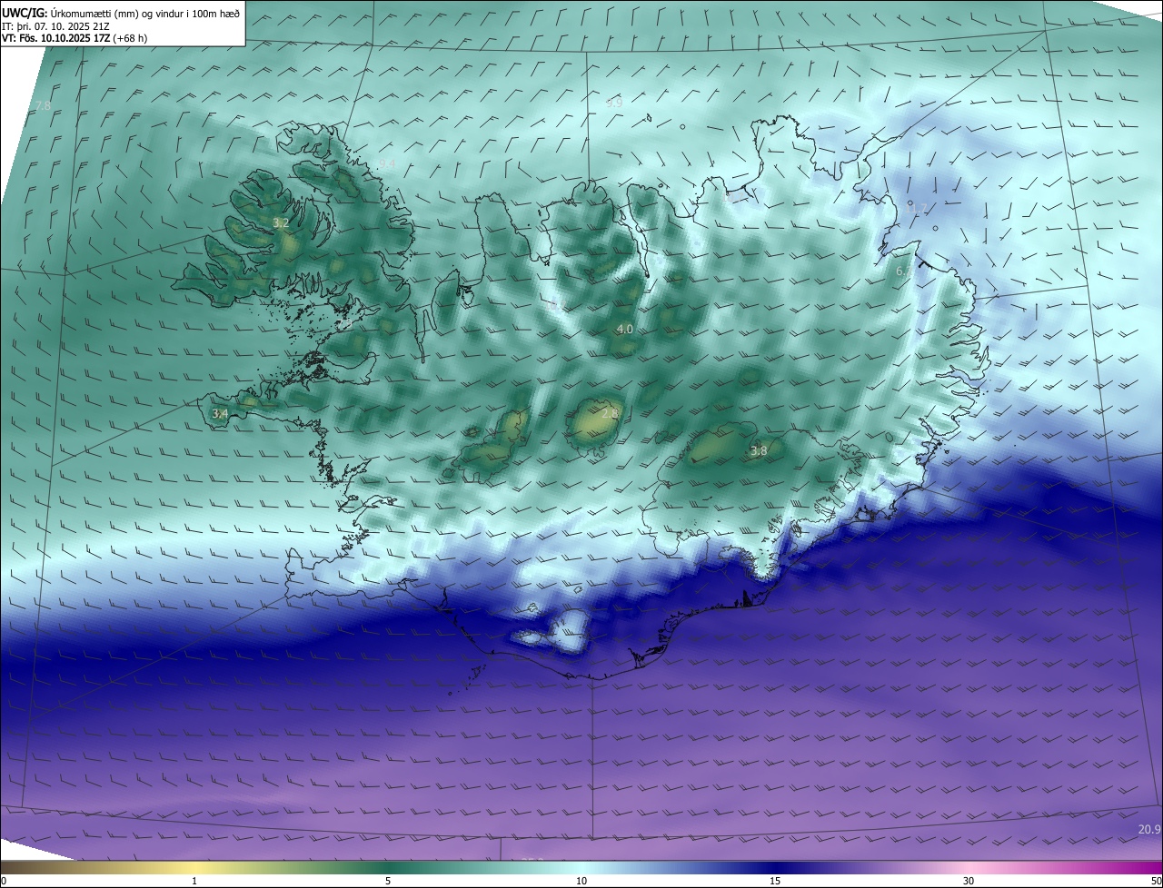Click the 5 tick on the color scale

(x=388, y=881)
